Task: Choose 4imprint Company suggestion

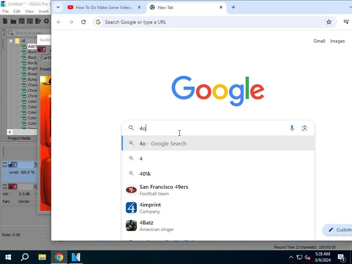Action: (218, 208)
